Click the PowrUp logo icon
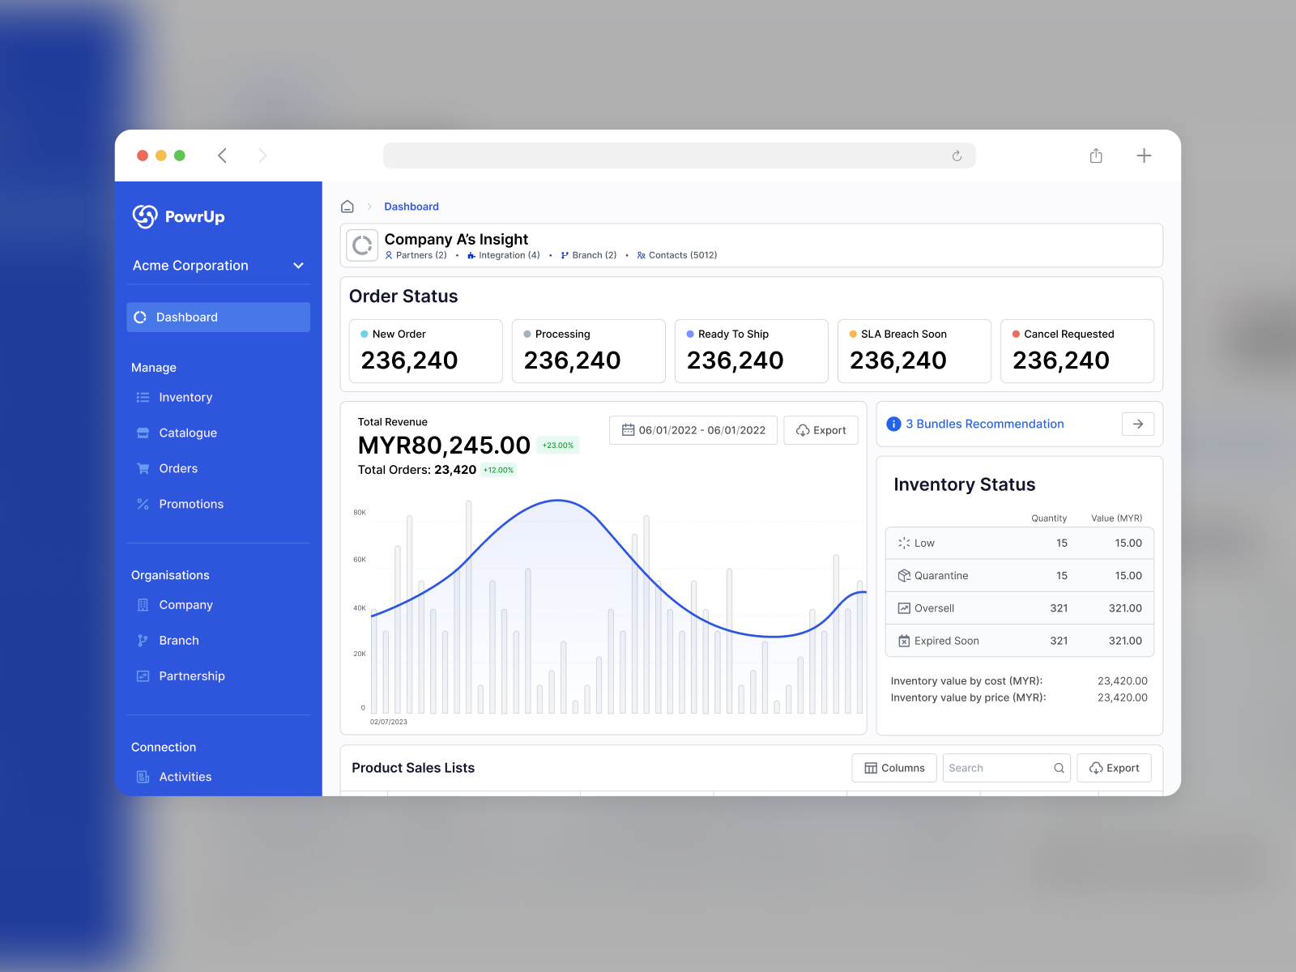1296x972 pixels. (x=145, y=216)
